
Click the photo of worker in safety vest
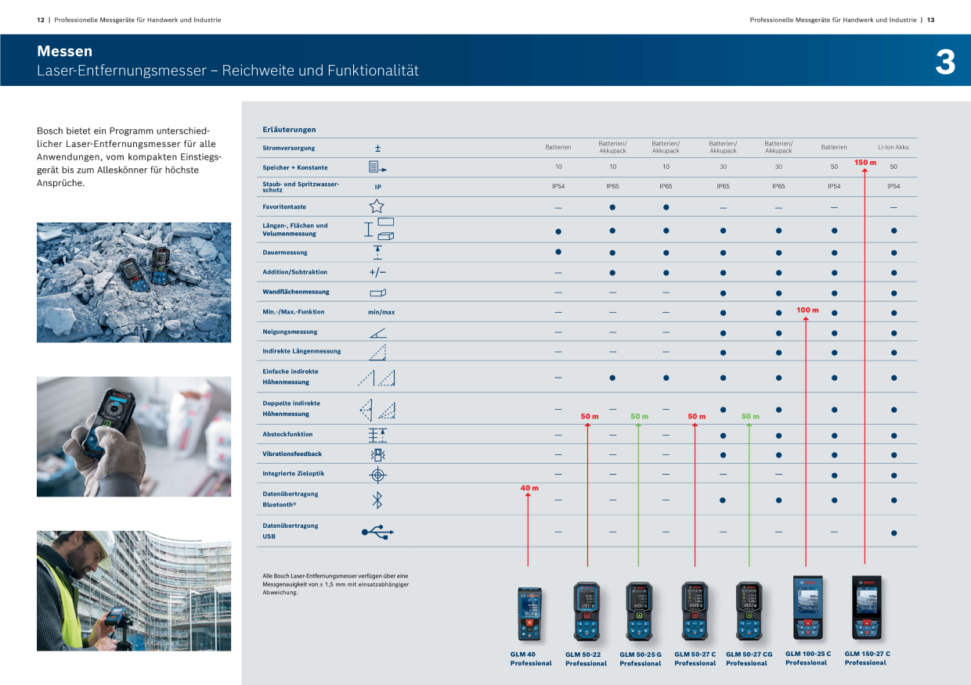[134, 591]
